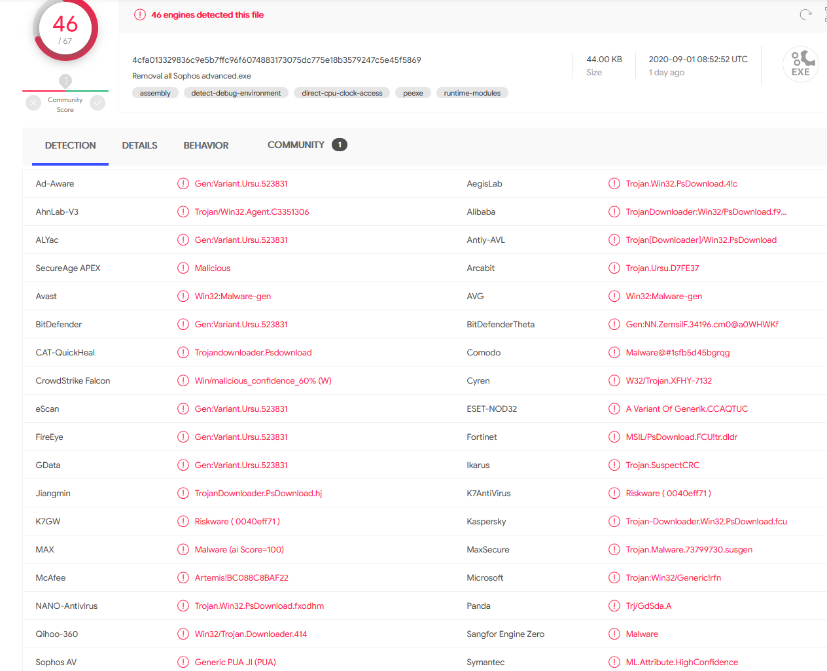Click warning icon in McAfee row
Viewport: 827px width, 671px height.
pos(183,577)
